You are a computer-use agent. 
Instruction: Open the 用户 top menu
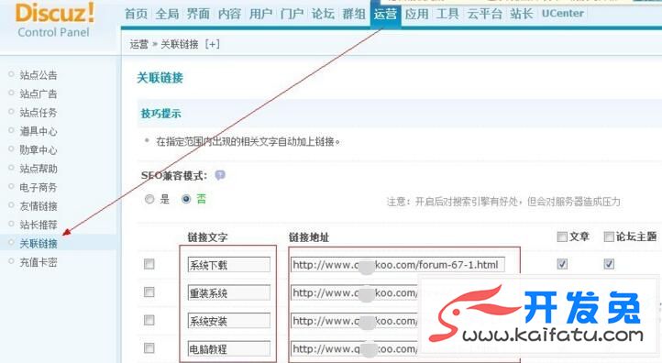pyautogui.click(x=261, y=14)
